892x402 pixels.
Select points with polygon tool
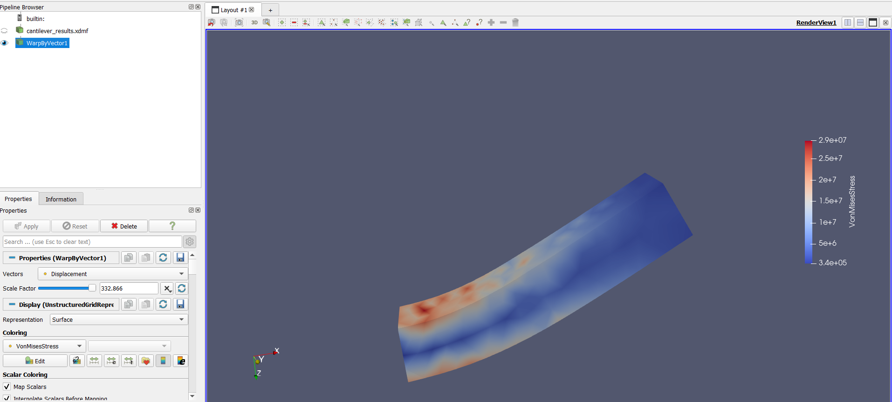point(382,22)
